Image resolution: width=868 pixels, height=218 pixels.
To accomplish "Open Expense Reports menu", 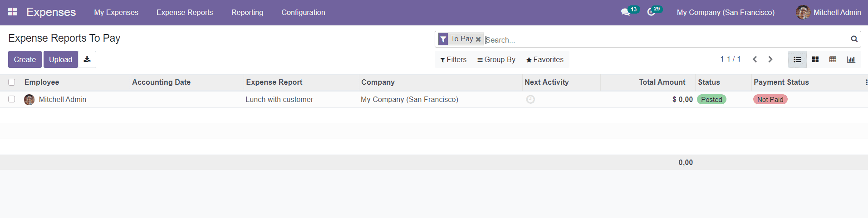I will (185, 12).
